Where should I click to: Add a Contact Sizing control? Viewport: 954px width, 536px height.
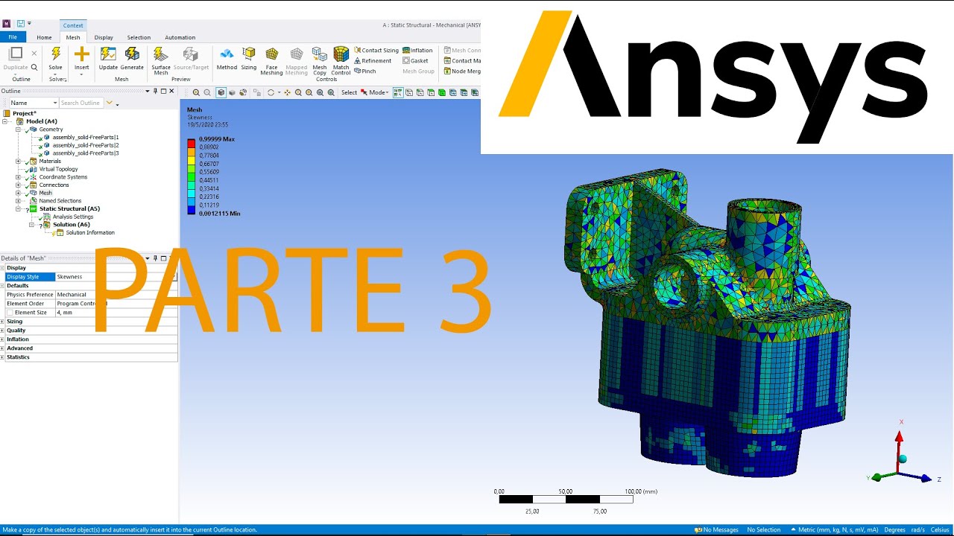[376, 51]
